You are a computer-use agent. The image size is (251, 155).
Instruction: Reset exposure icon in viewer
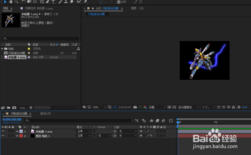point(239,107)
